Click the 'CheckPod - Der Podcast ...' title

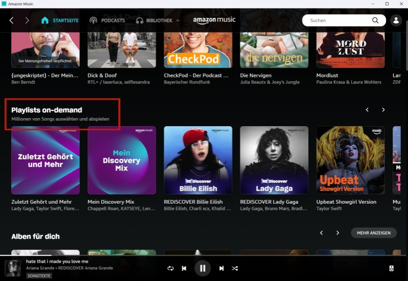pos(196,75)
